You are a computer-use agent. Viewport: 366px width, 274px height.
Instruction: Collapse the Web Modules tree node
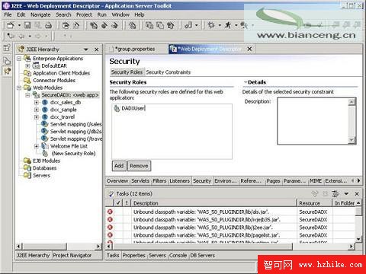[19, 88]
